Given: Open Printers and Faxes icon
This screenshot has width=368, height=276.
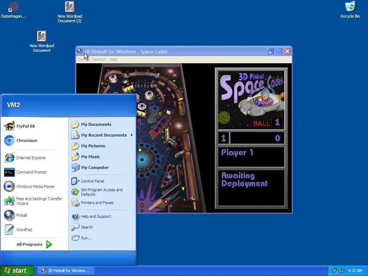Looking at the screenshot, I should coord(75,203).
